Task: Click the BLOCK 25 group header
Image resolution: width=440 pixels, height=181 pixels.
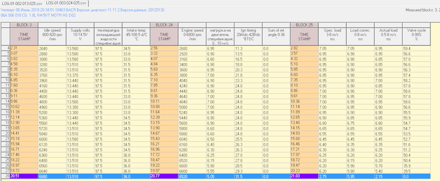Action: [304, 25]
